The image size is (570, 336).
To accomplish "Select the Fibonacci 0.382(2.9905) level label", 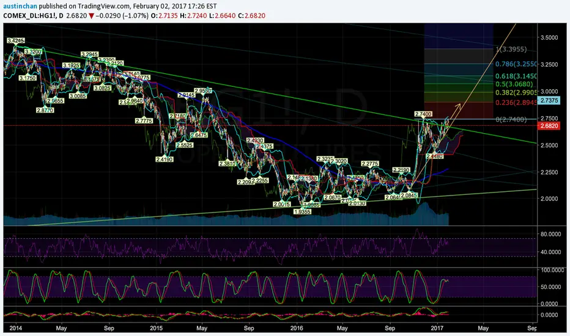I will tap(516, 93).
